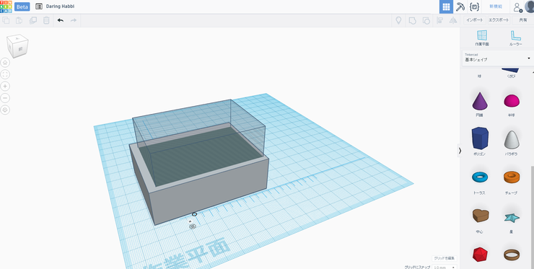Pick the white paraboloid shape
Viewport: 534px width, 269px height.
(x=512, y=139)
